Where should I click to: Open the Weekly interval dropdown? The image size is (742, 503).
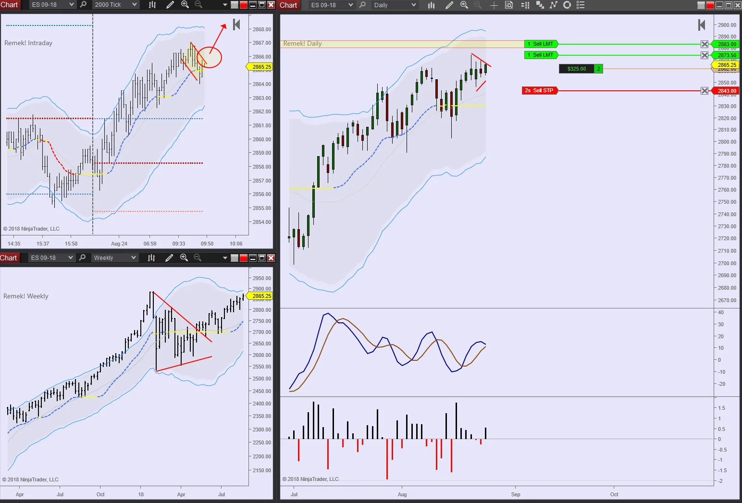pyautogui.click(x=114, y=258)
